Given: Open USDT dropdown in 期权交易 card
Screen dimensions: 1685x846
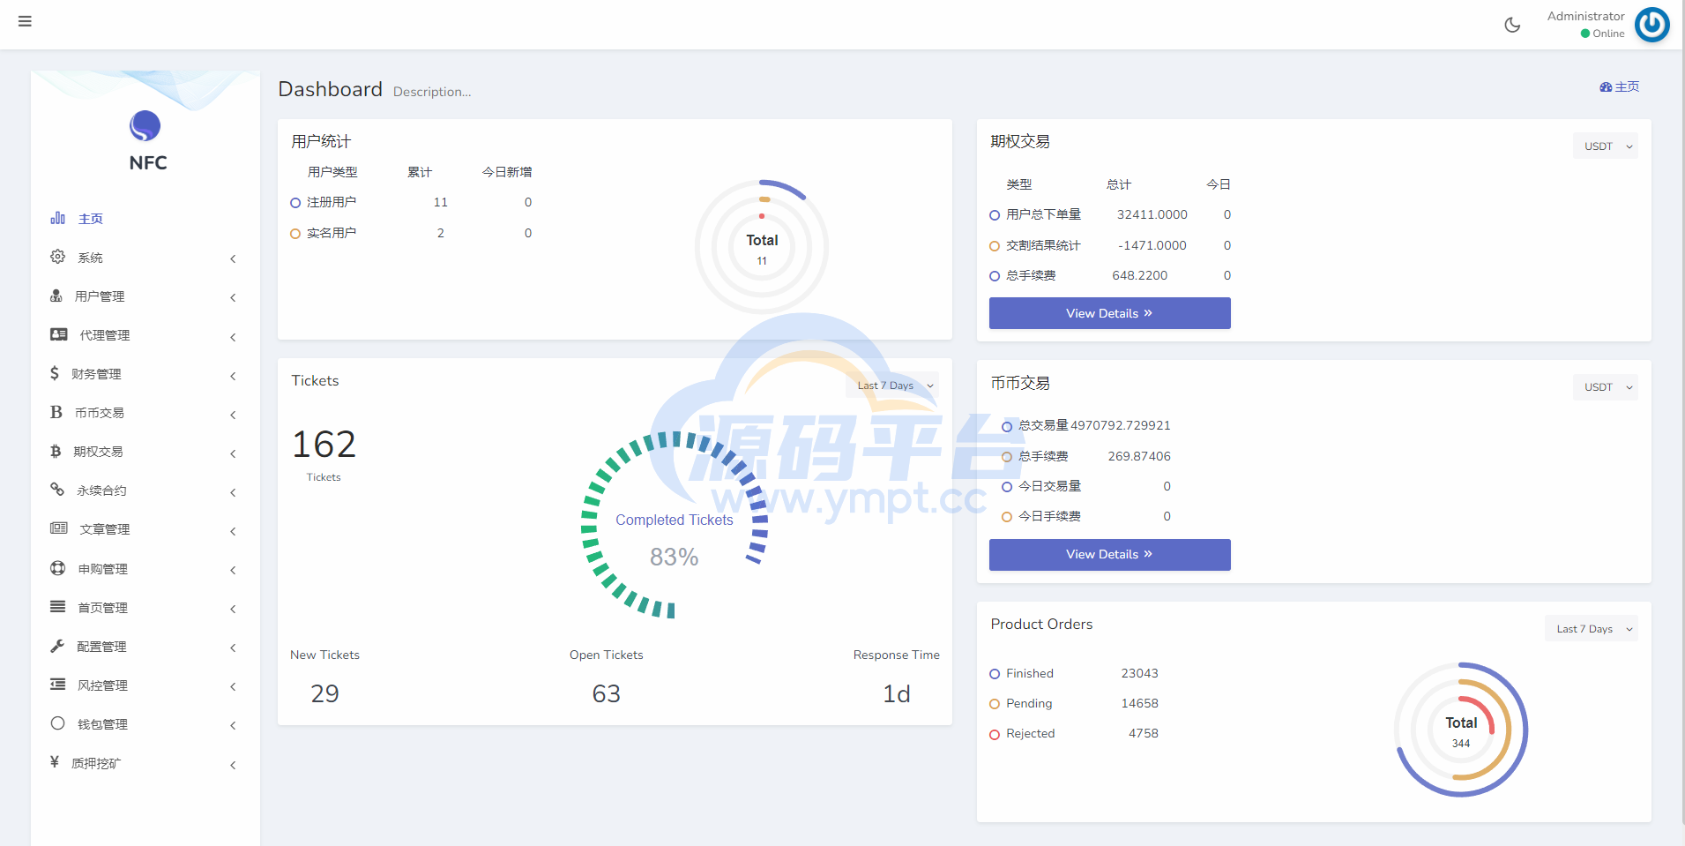Looking at the screenshot, I should coord(1605,146).
